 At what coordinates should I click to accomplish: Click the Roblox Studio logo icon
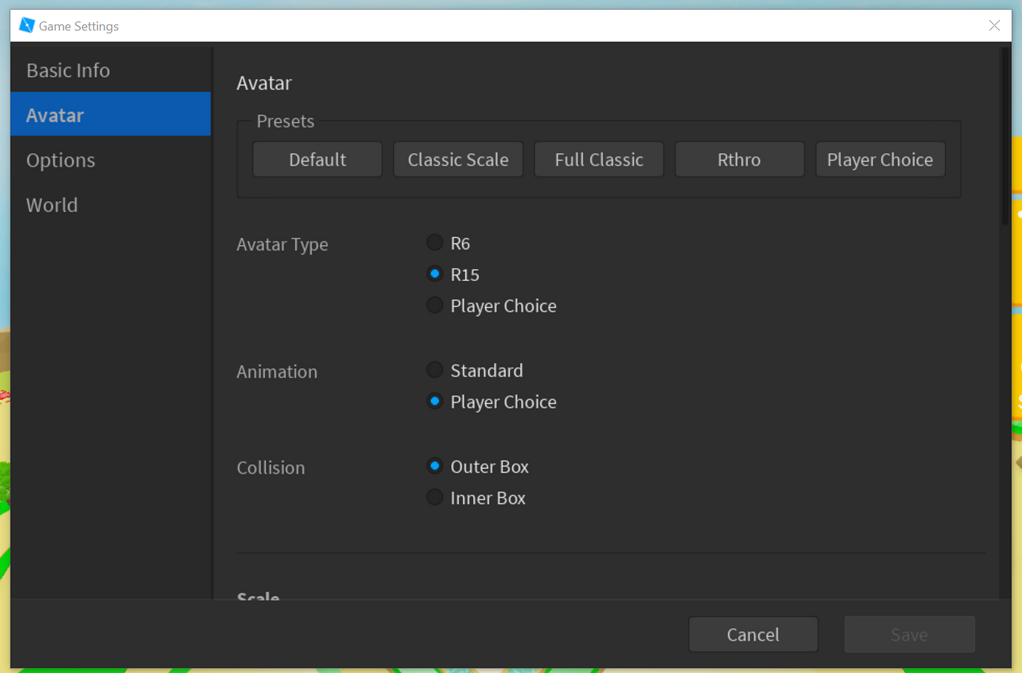point(27,24)
